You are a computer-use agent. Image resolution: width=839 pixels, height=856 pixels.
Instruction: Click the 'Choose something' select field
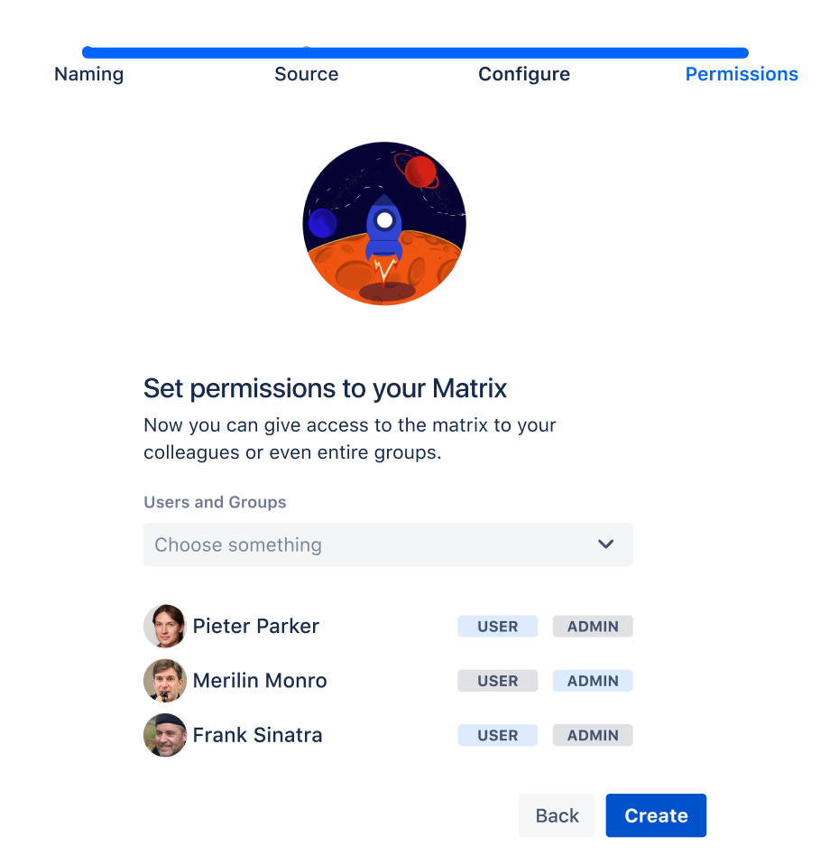(361, 544)
